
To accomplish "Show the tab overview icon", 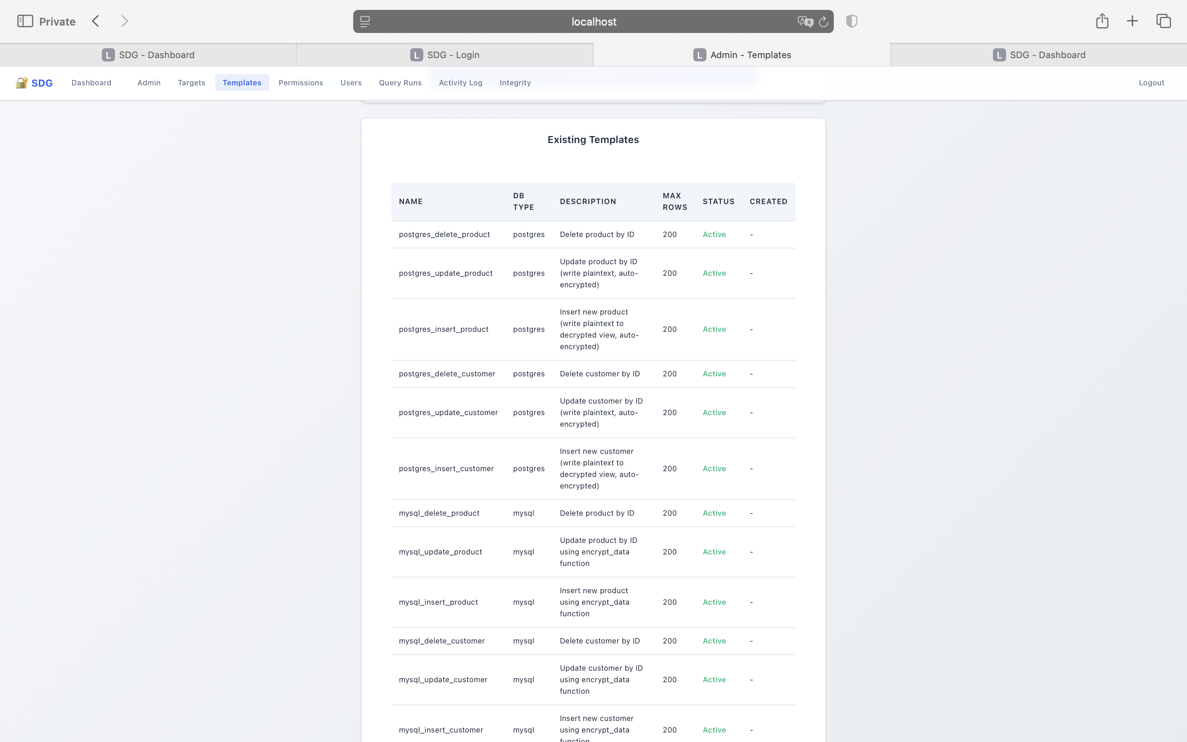I will click(1164, 21).
